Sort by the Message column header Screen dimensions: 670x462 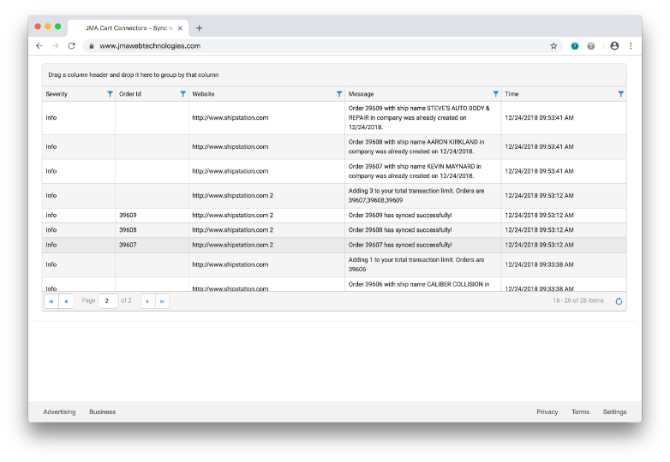pyautogui.click(x=361, y=94)
